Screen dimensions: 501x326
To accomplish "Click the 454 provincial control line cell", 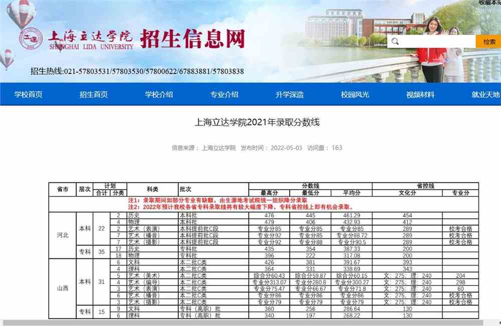I will pyautogui.click(x=407, y=215).
